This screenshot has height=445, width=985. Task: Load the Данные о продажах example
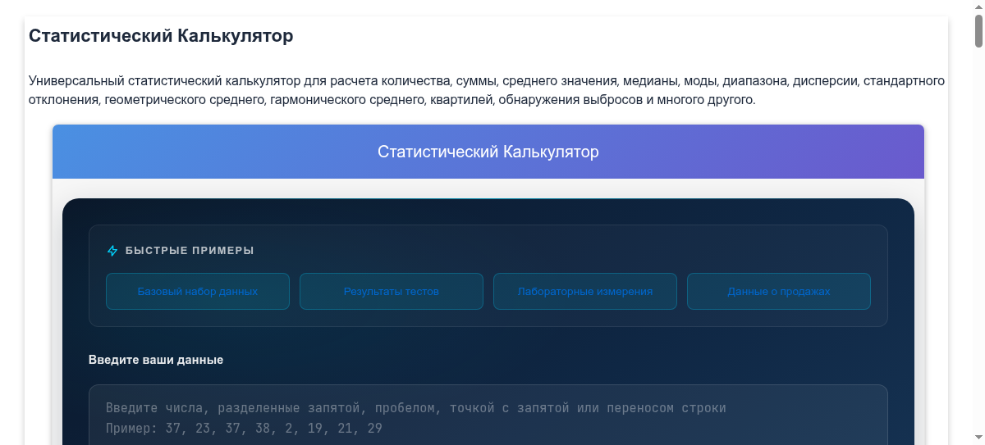[x=779, y=292]
